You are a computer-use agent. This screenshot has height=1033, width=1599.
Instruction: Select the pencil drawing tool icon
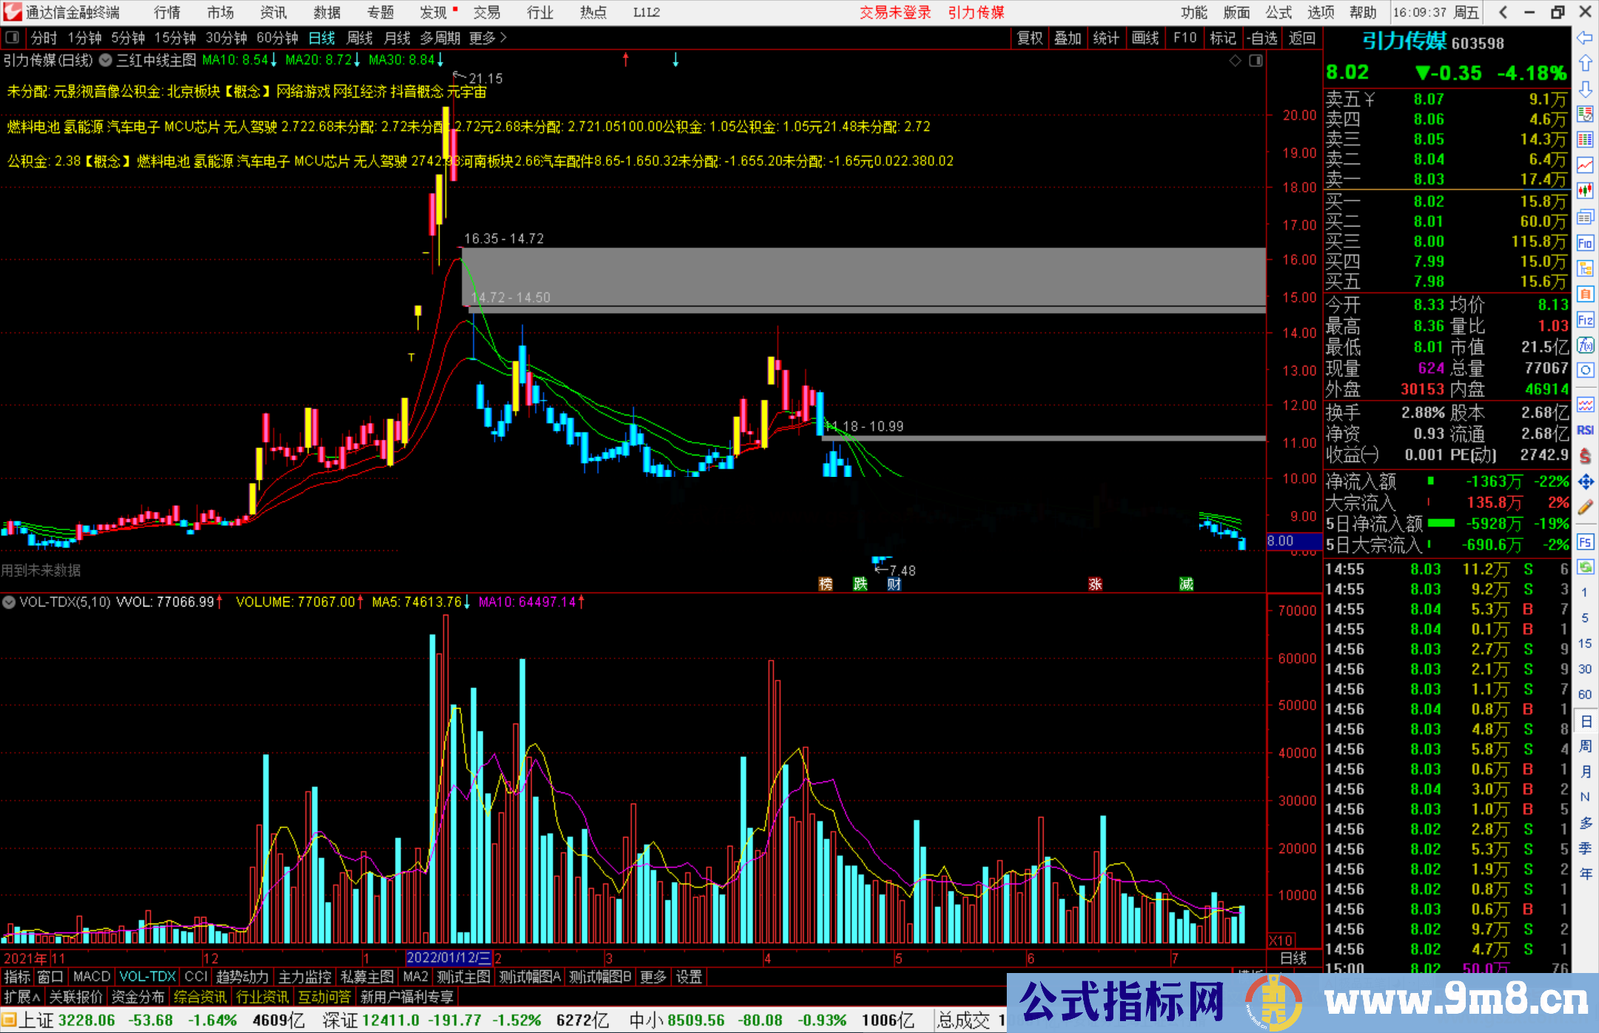(1585, 507)
